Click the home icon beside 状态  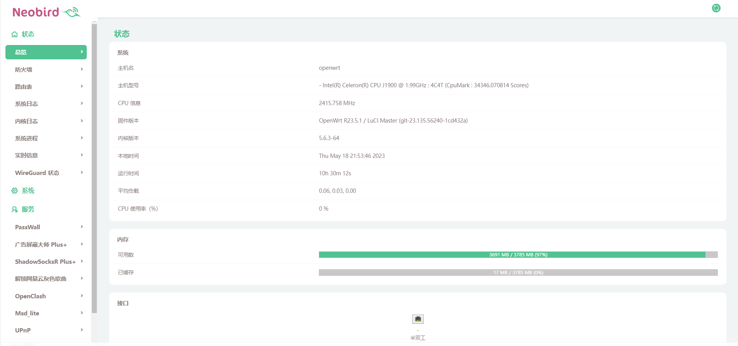[15, 35]
